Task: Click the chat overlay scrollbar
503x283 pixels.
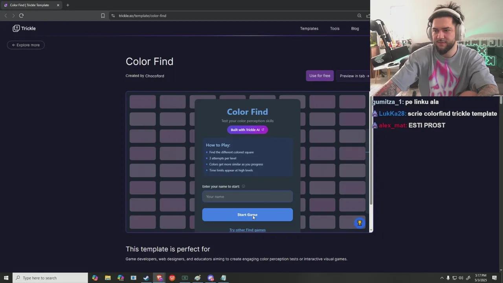Action: (501, 100)
